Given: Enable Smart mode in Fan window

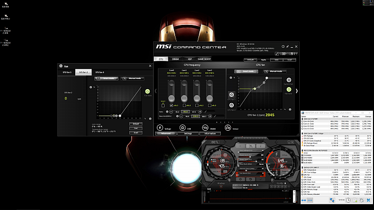Looking at the screenshot, I should coord(106,78).
